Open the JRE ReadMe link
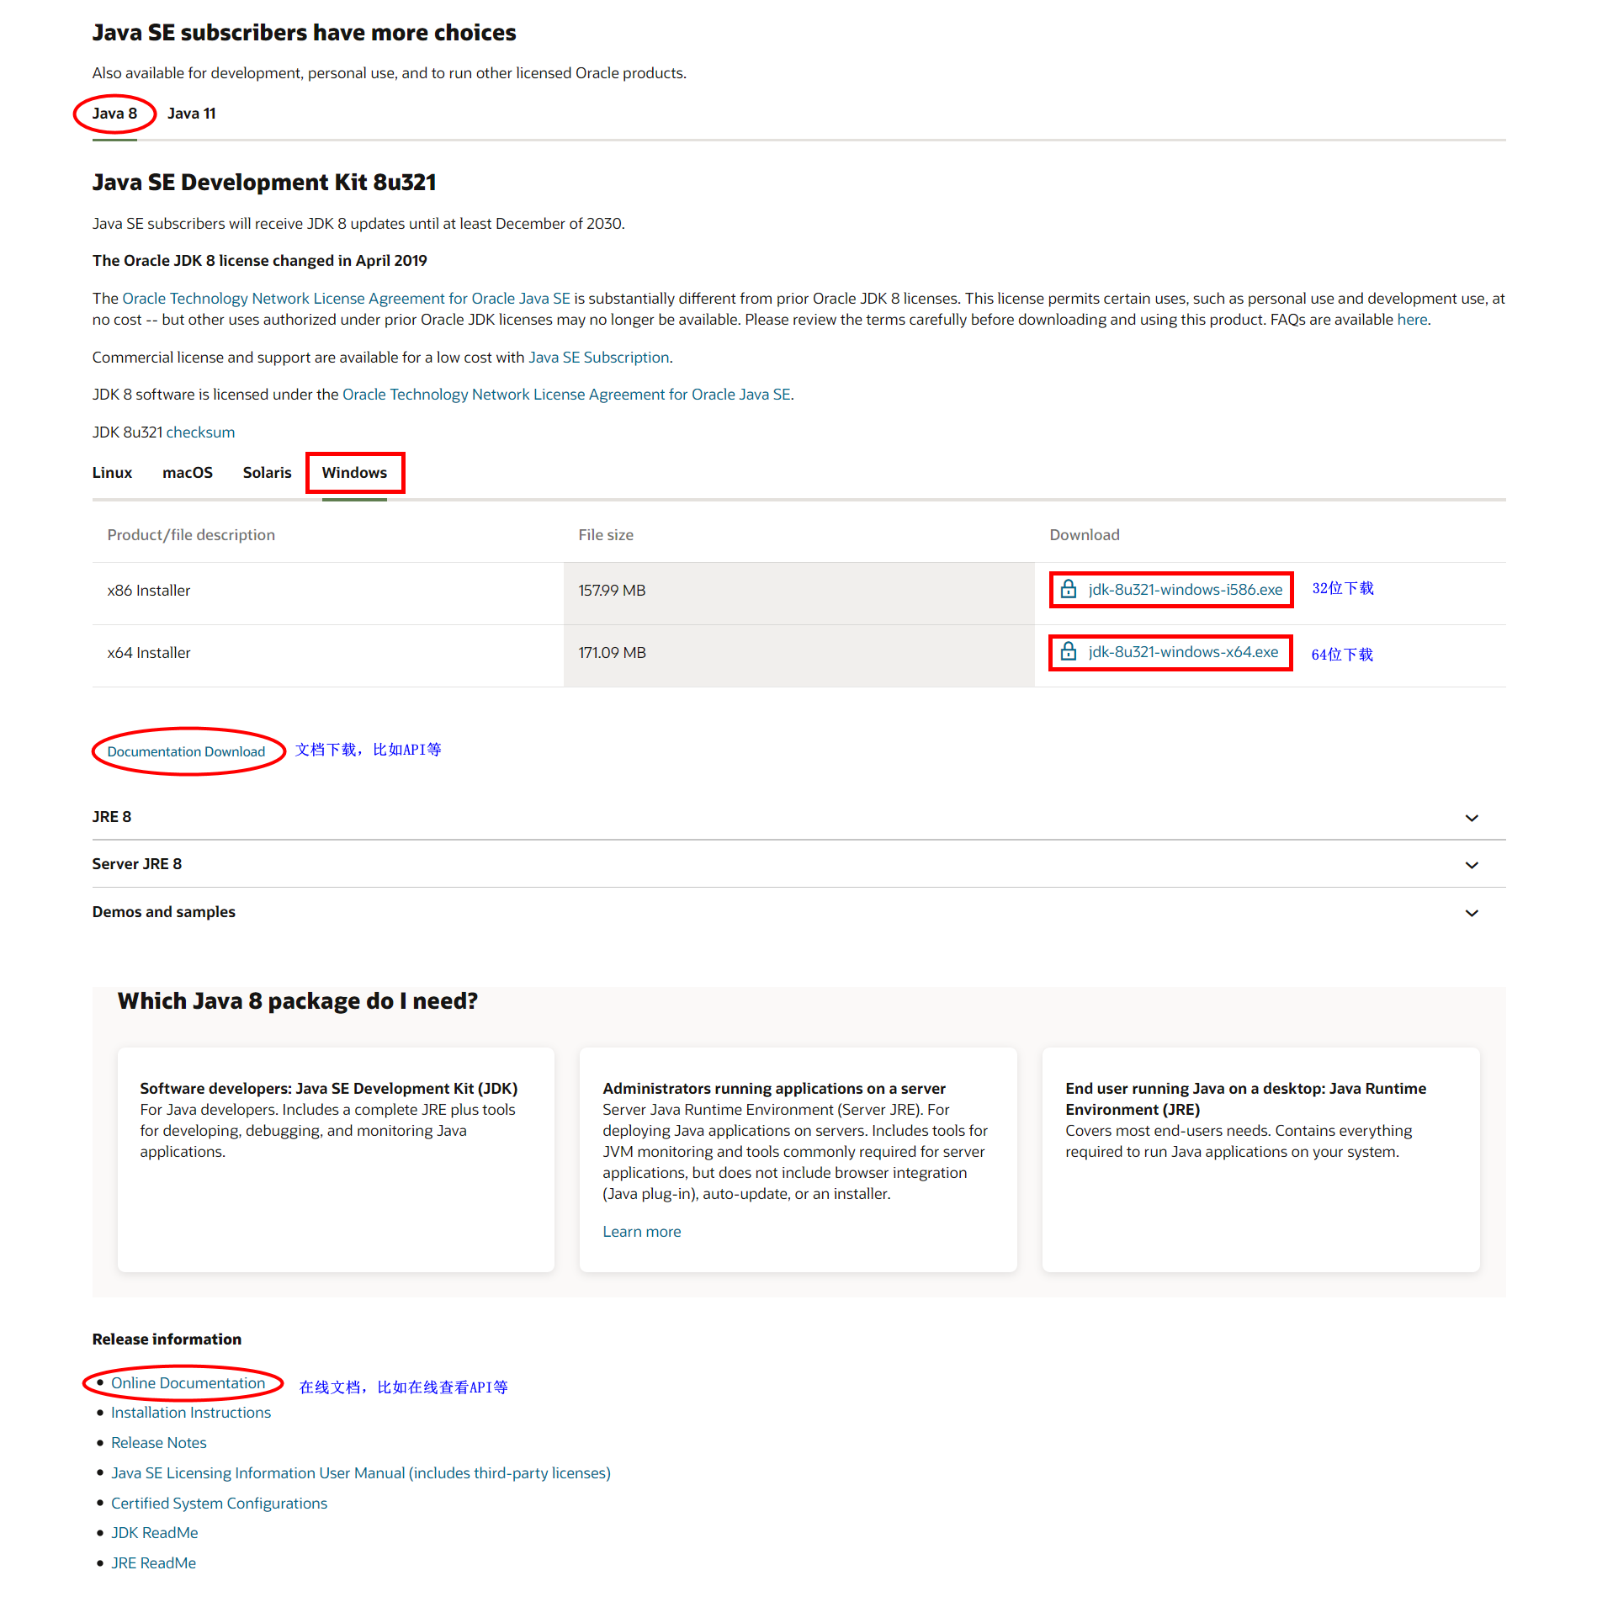 coord(154,1563)
